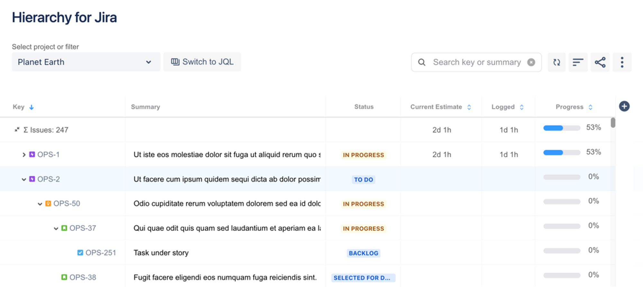The image size is (643, 287).
Task: Click the summary starting 'Ut facere cum ipsum'
Action: point(227,179)
